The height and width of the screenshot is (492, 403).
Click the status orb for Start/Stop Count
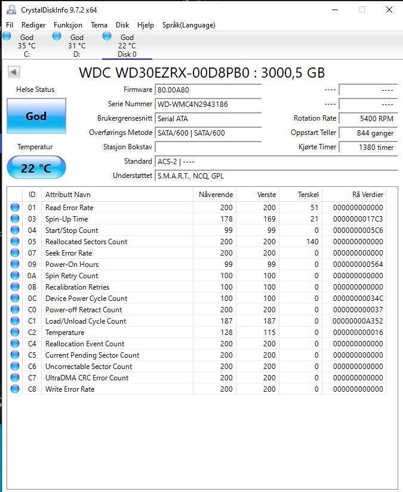coord(15,230)
